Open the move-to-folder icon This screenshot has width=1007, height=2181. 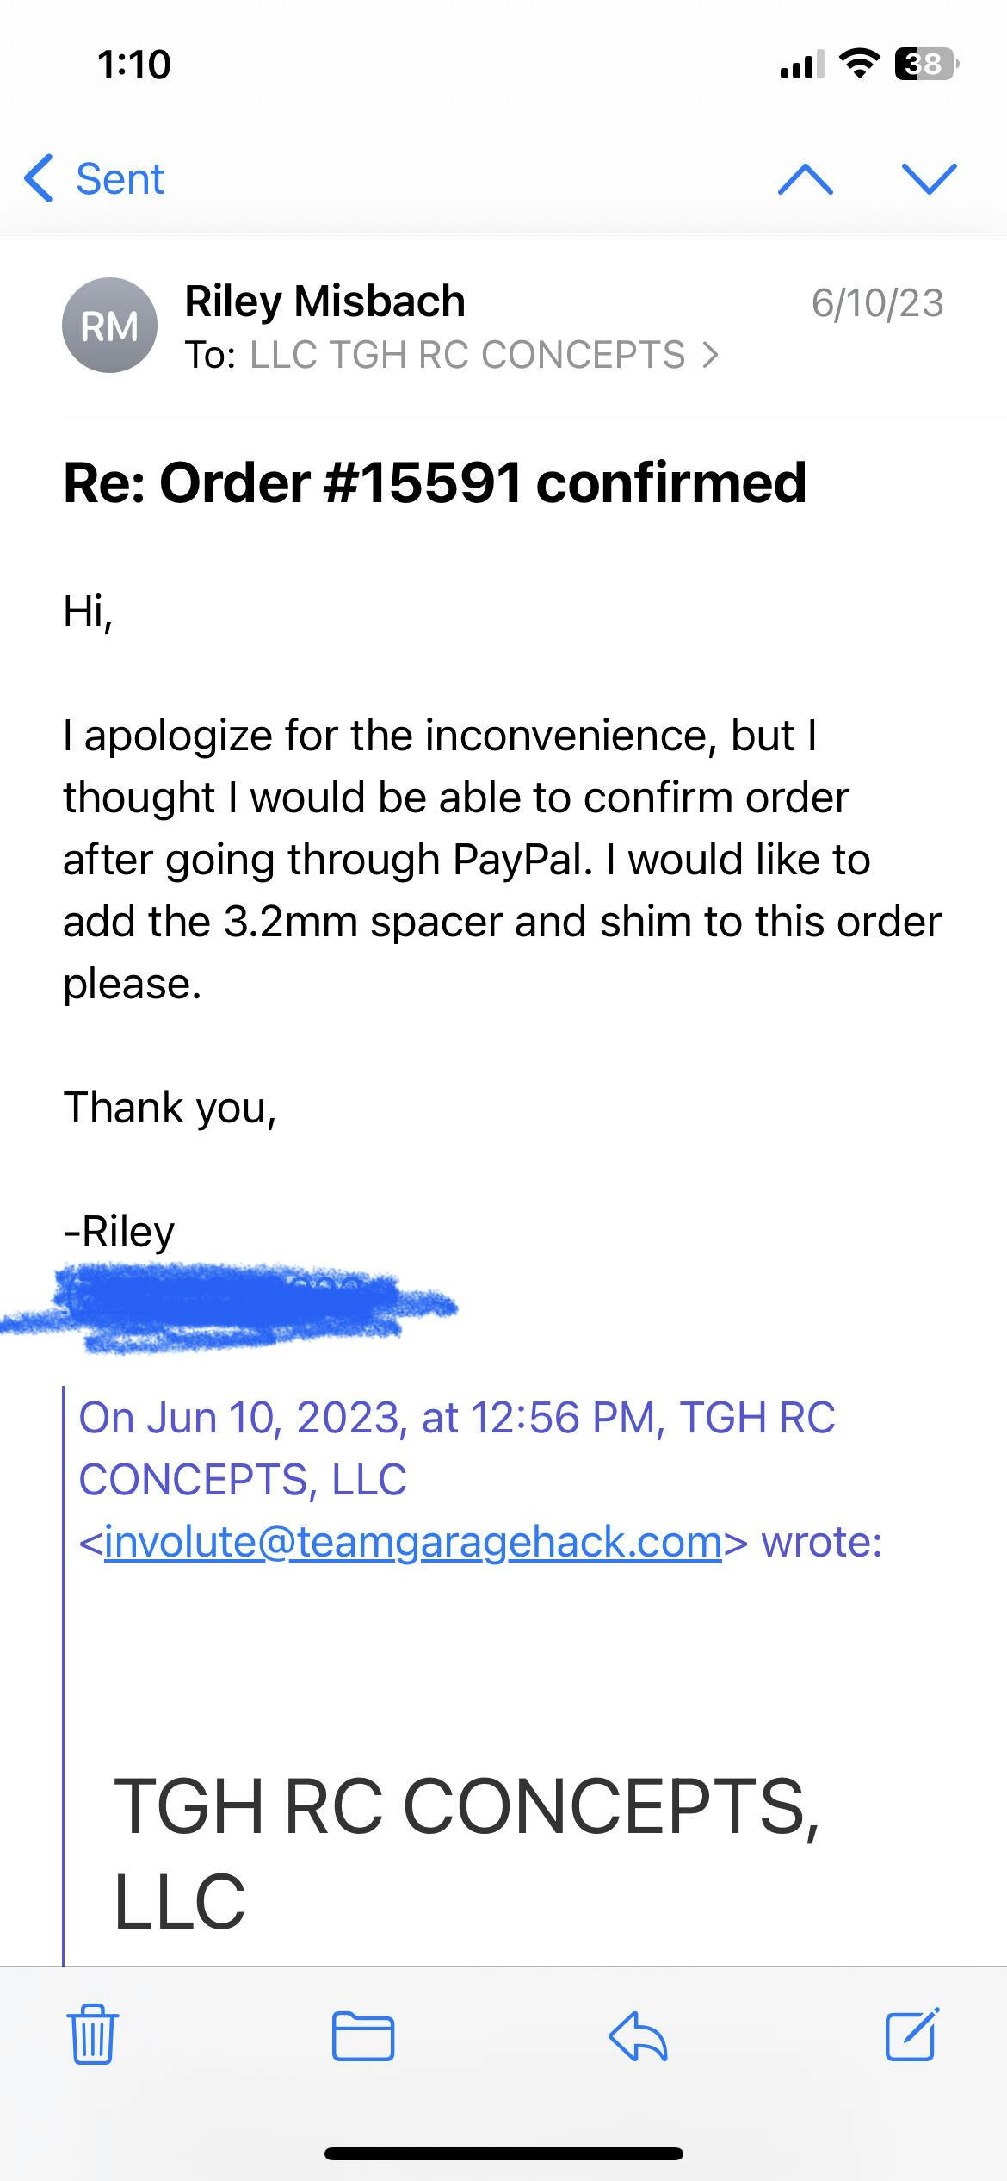(x=362, y=2036)
